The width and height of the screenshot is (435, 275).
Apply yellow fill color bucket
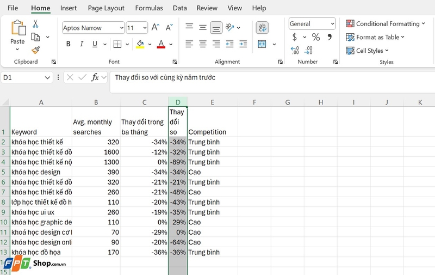(x=140, y=44)
